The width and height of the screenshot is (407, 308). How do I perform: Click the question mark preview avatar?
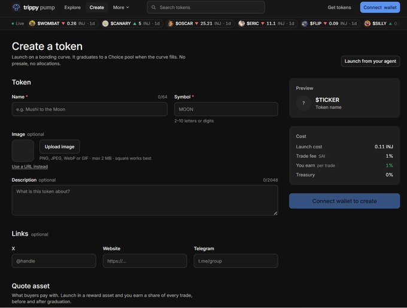303,103
